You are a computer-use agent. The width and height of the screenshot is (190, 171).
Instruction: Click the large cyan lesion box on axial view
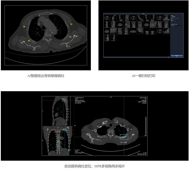click(x=124, y=137)
